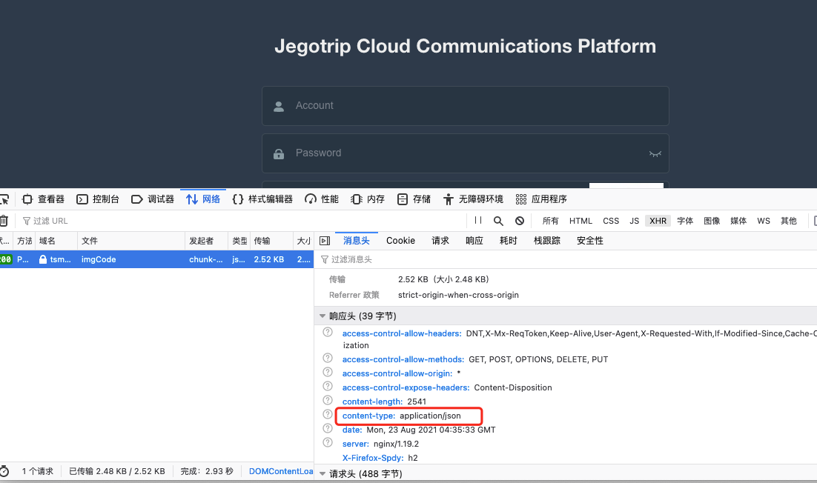The image size is (817, 483).
Task: Sort by 类型 type column header
Action: [x=239, y=241]
